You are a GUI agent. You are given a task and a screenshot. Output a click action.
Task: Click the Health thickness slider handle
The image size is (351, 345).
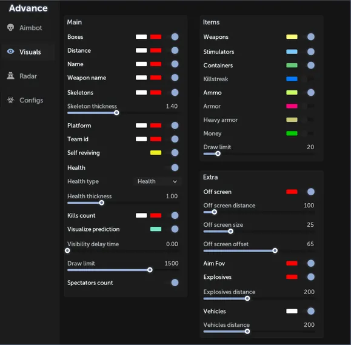(x=102, y=203)
